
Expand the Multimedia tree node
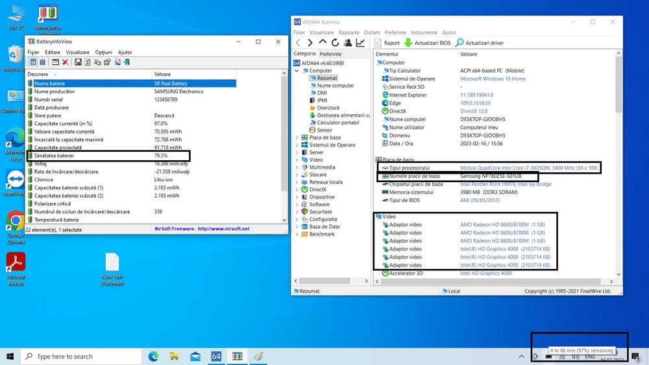coord(297,167)
